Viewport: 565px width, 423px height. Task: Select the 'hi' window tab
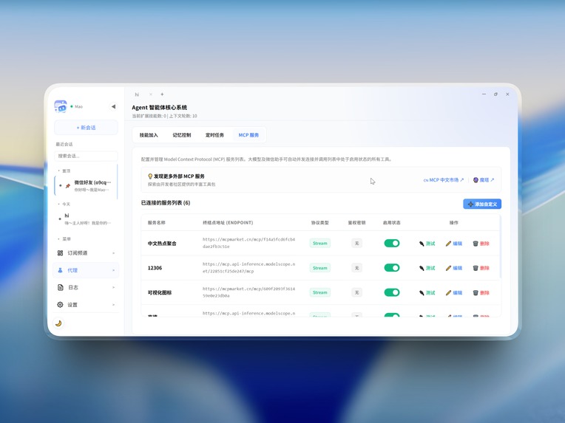[x=137, y=94]
